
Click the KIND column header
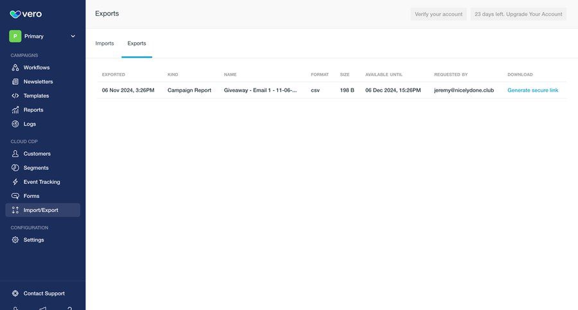click(x=173, y=75)
